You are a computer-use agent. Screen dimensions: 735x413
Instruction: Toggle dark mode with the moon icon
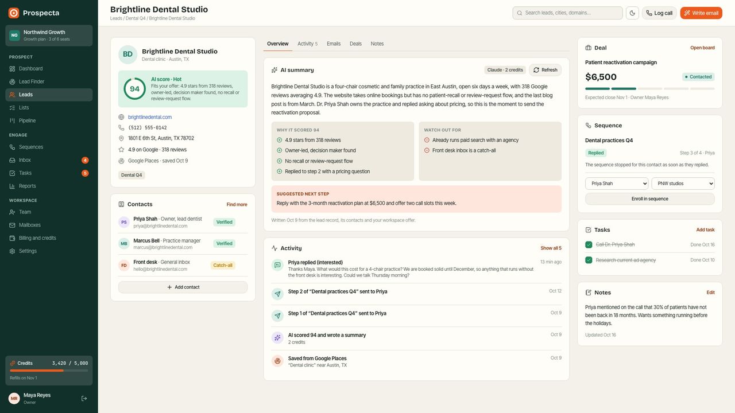[x=632, y=13]
